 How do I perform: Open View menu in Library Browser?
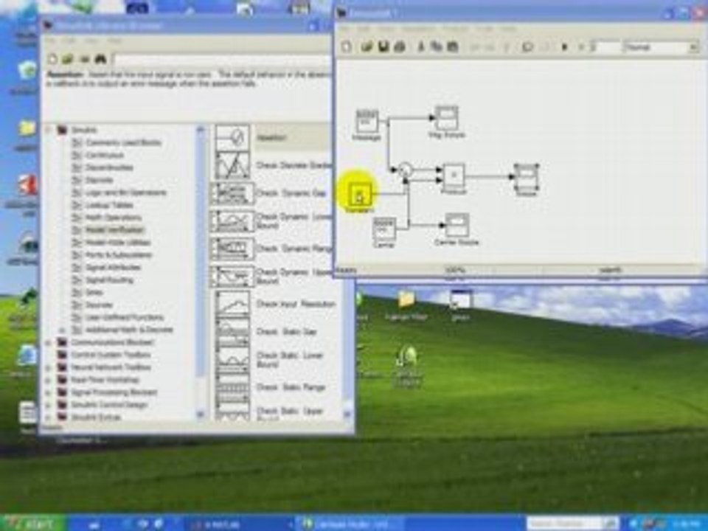pyautogui.click(x=92, y=41)
